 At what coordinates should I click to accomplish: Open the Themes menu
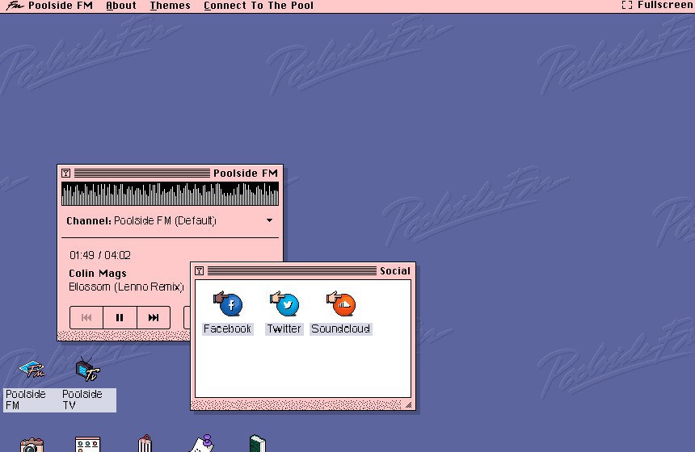(x=171, y=6)
